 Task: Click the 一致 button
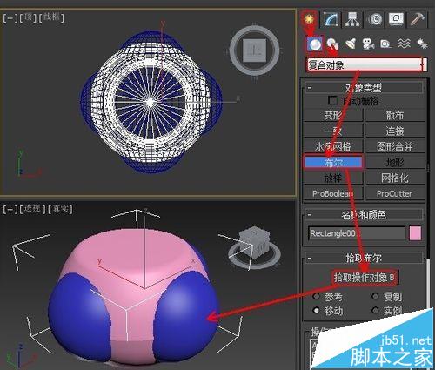(x=333, y=131)
